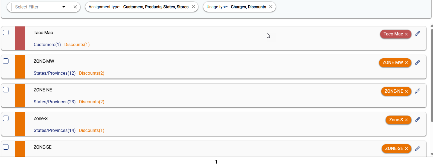This screenshot has height=166, width=433.
Task: Open Discounts(2) link for ZONE-NE
Action: pyautogui.click(x=92, y=102)
